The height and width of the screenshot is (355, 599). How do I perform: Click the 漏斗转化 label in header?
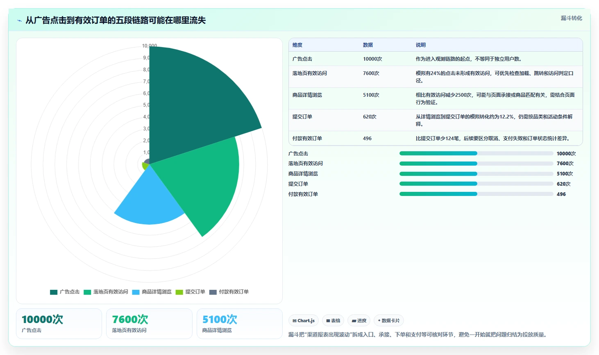[572, 18]
